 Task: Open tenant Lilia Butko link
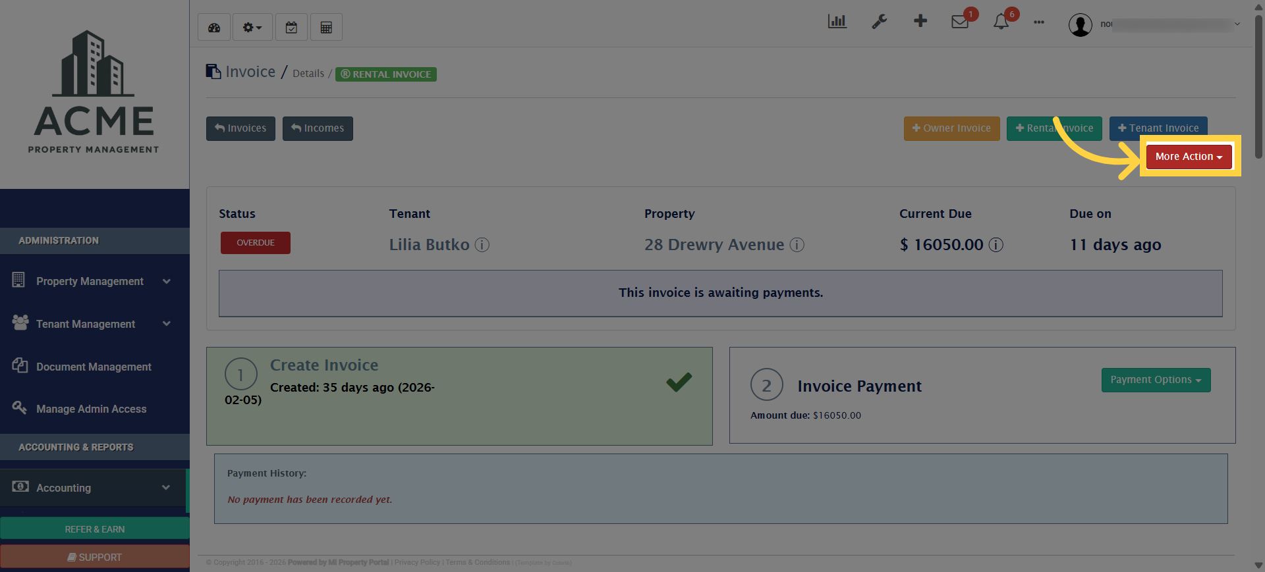429,245
